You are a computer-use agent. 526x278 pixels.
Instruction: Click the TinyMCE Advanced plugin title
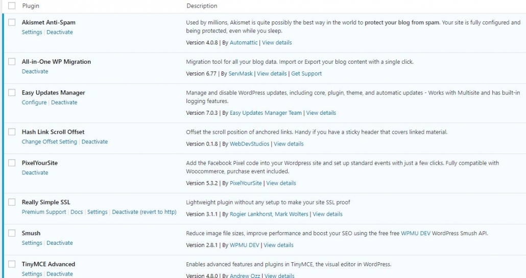49,264
